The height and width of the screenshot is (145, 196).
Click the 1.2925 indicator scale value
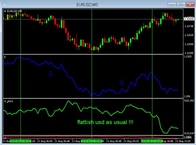coord(188,56)
